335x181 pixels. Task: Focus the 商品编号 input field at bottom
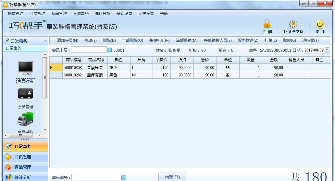(x=96, y=177)
